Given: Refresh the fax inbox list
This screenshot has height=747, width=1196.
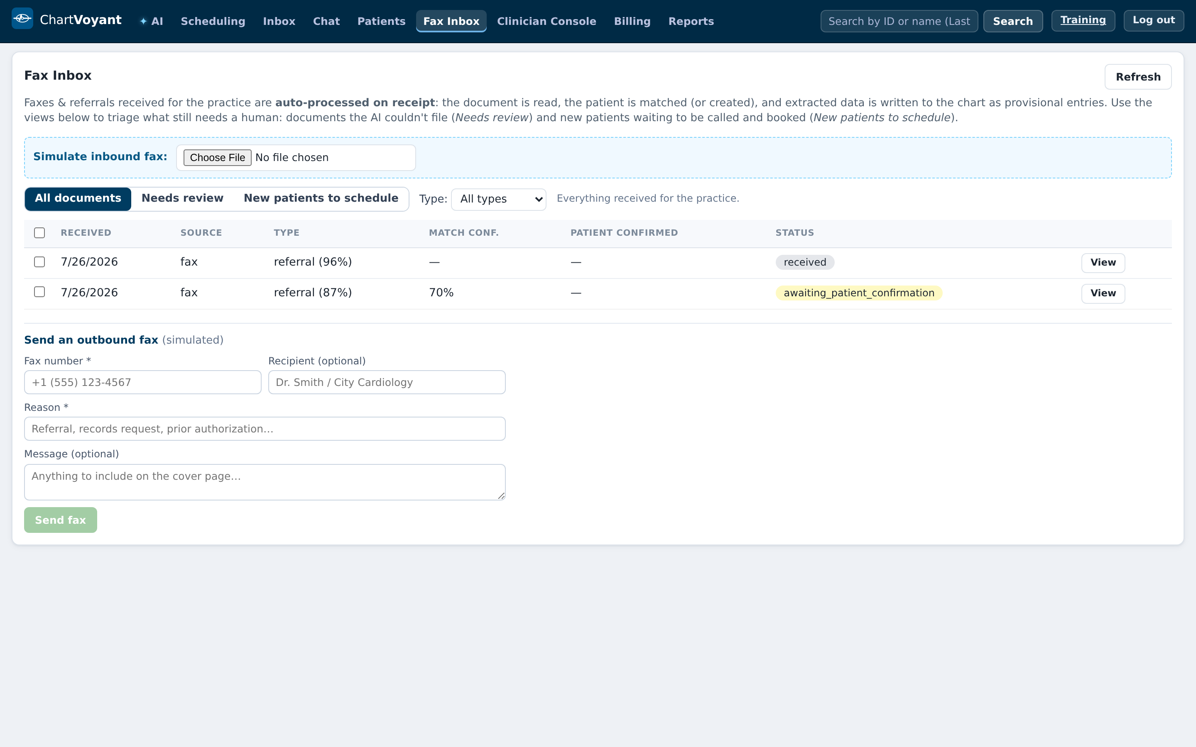Looking at the screenshot, I should click(x=1138, y=77).
